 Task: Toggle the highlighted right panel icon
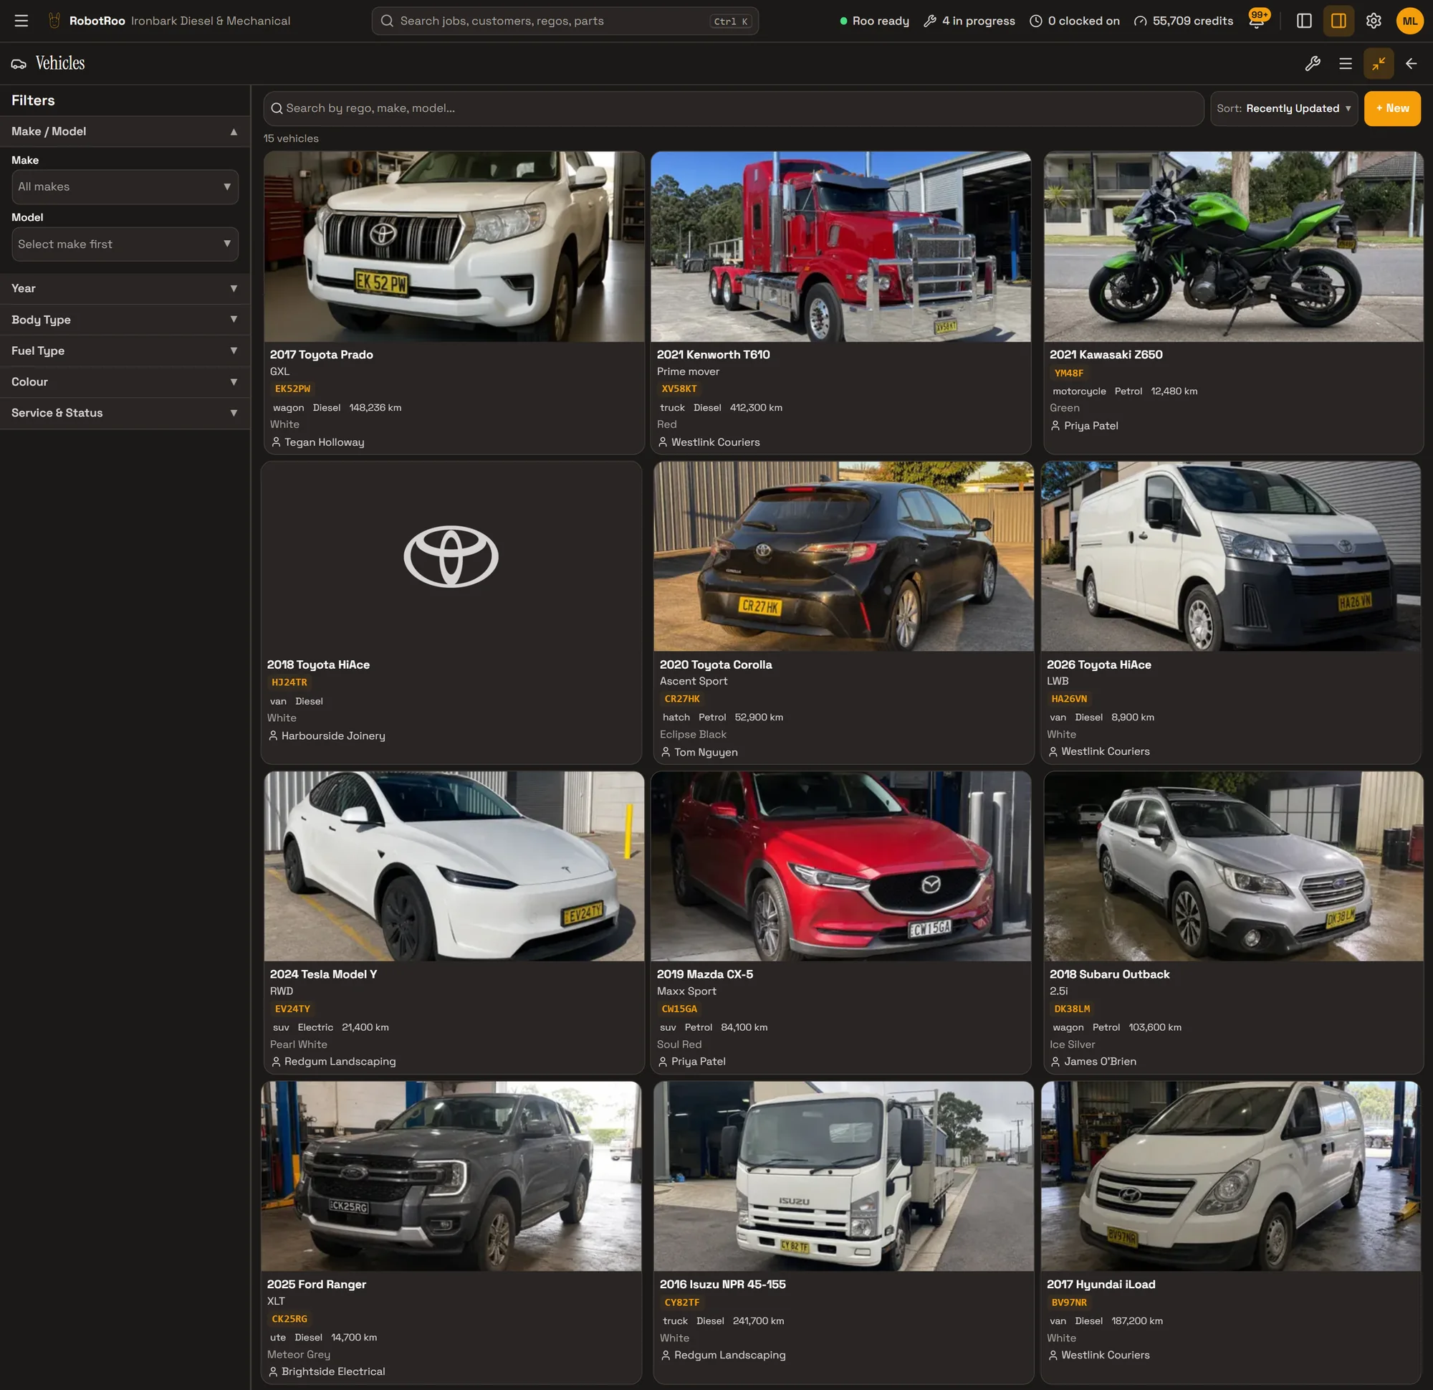1338,21
